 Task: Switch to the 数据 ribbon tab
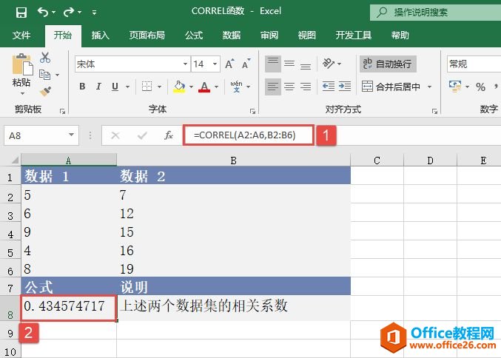(x=232, y=35)
